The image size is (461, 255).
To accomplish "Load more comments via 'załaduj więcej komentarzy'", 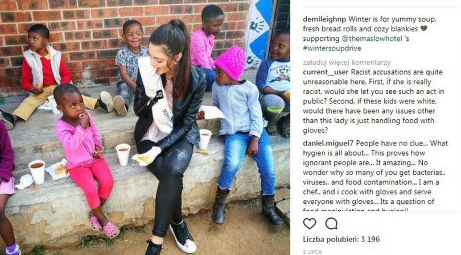I will tap(347, 62).
